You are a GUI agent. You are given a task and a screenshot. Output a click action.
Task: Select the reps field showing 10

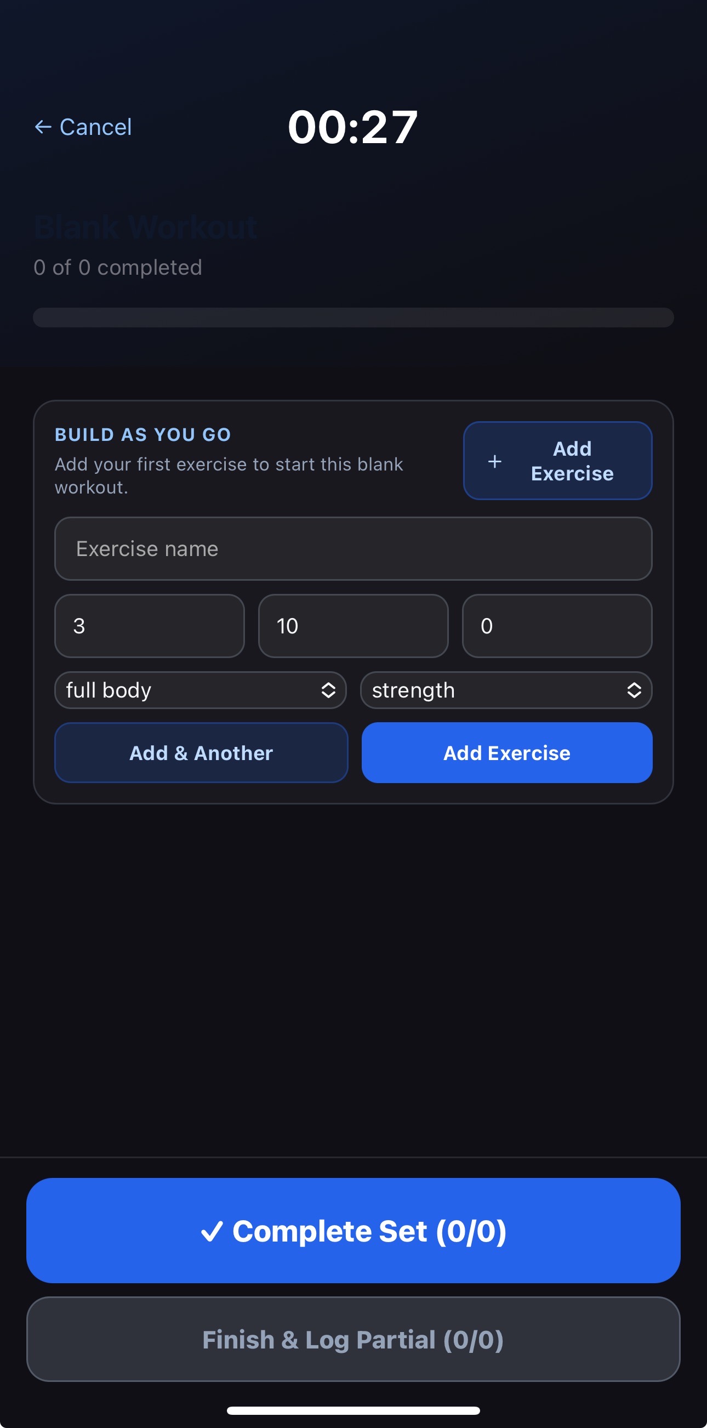353,626
